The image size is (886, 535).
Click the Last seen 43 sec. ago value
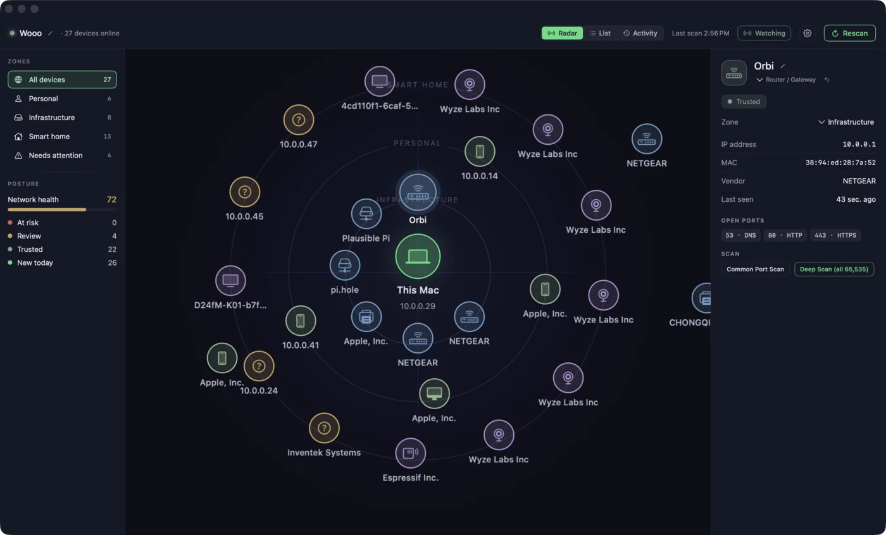click(x=856, y=199)
